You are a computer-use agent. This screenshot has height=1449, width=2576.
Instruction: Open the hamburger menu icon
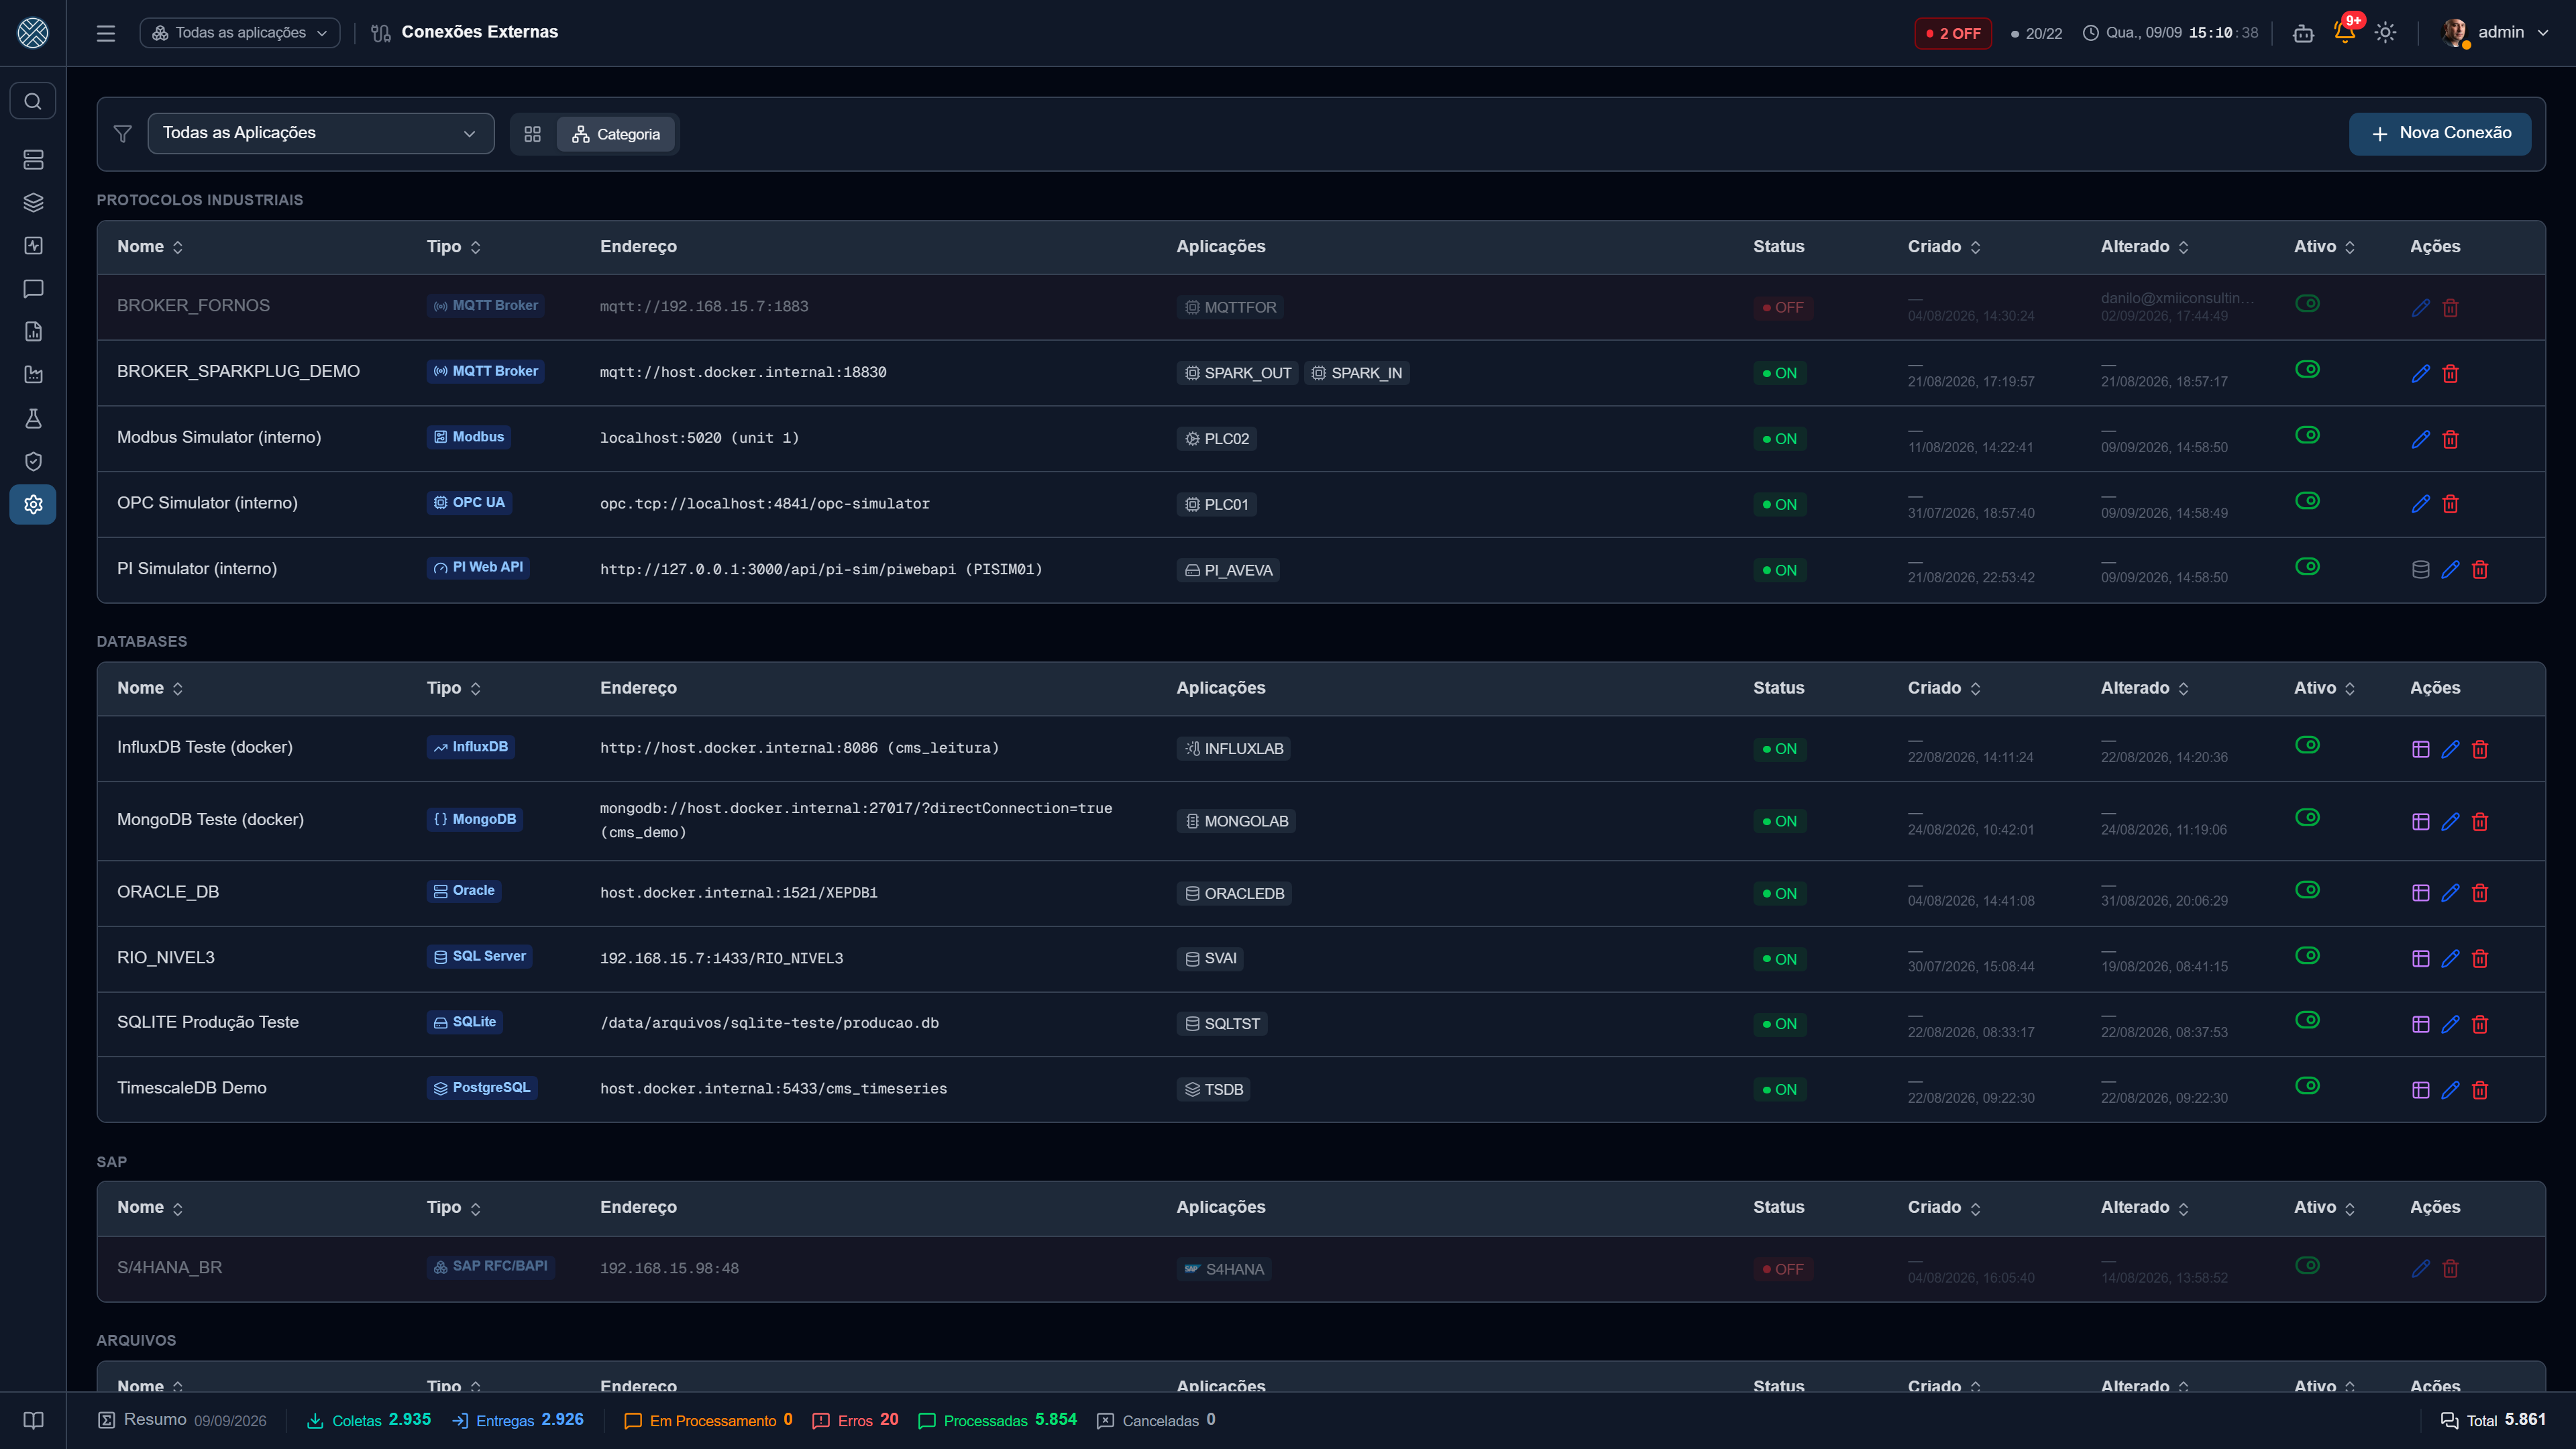coord(106,33)
